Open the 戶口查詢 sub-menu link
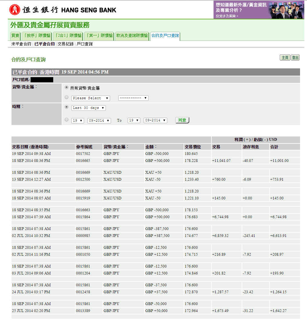The image size is (307, 322). point(85,44)
